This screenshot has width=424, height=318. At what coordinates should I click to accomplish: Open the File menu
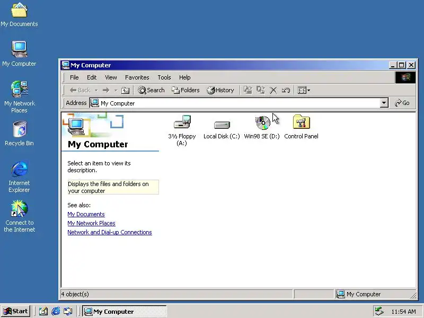(74, 77)
